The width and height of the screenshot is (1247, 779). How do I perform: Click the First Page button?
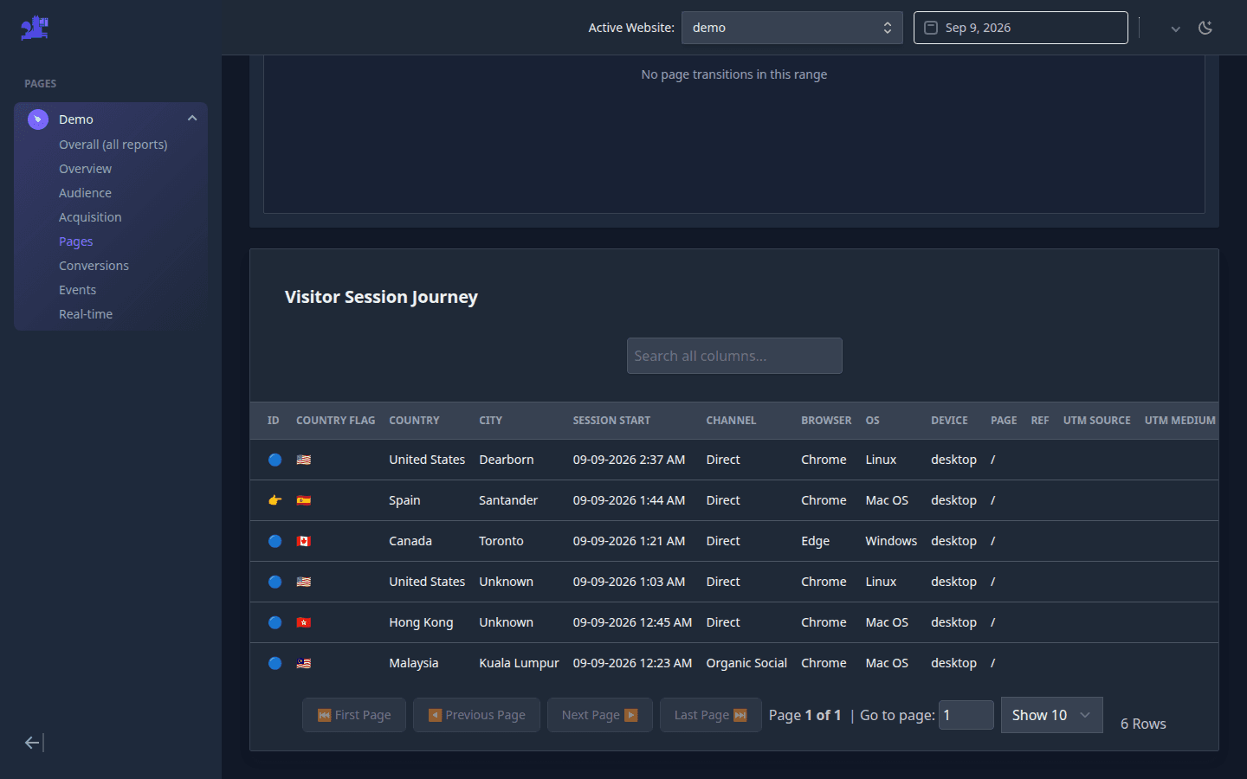pyautogui.click(x=354, y=715)
